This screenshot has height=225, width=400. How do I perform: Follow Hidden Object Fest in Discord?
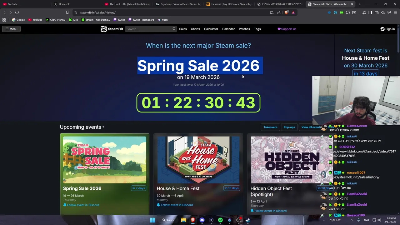[x=268, y=211]
